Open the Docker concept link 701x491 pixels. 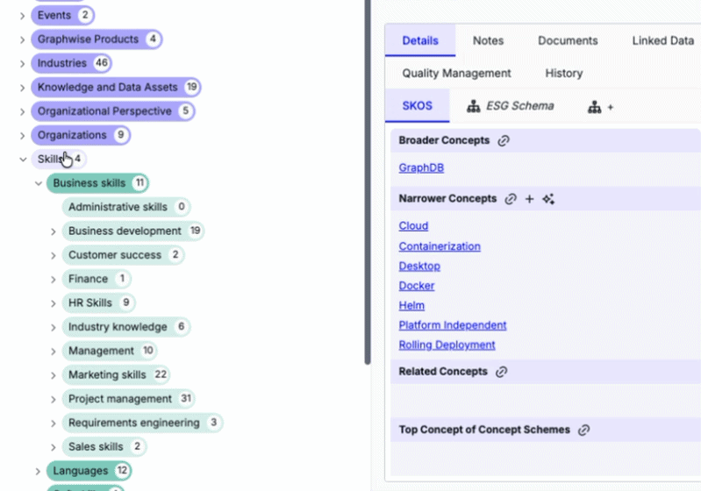click(416, 286)
